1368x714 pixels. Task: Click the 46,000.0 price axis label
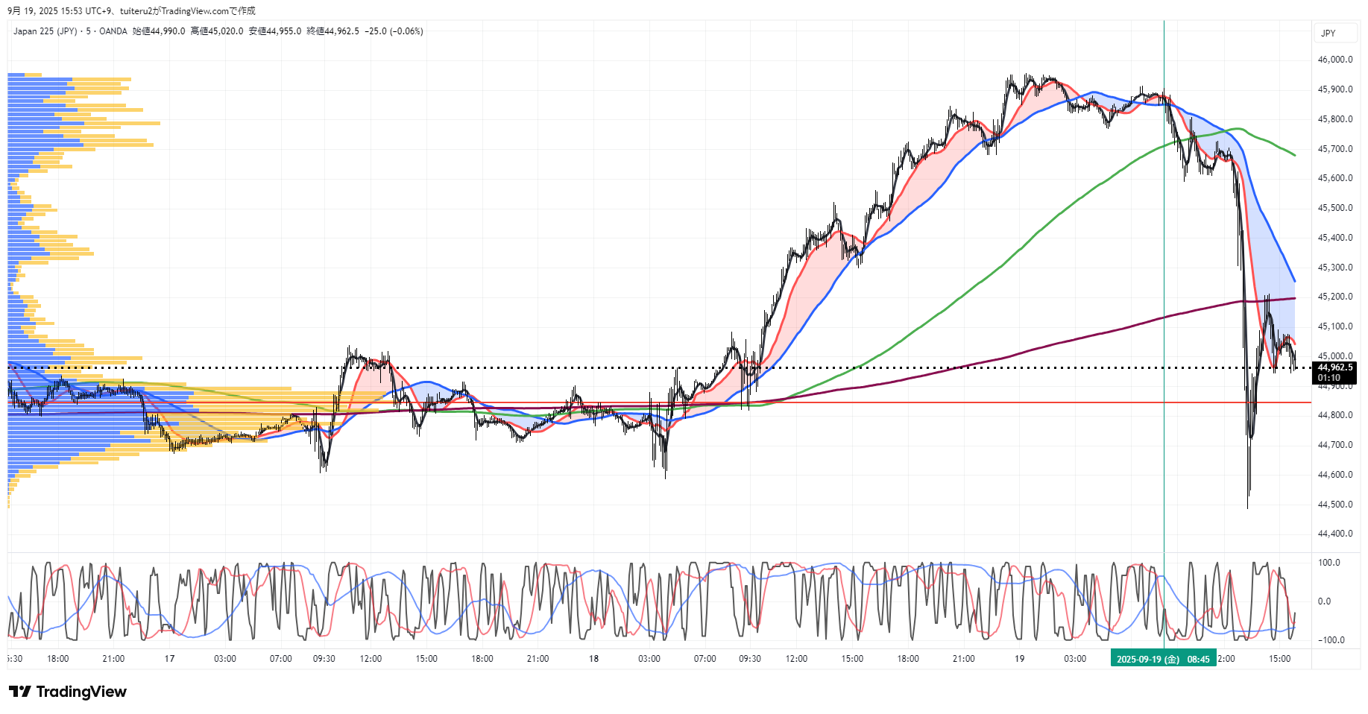1334,60
